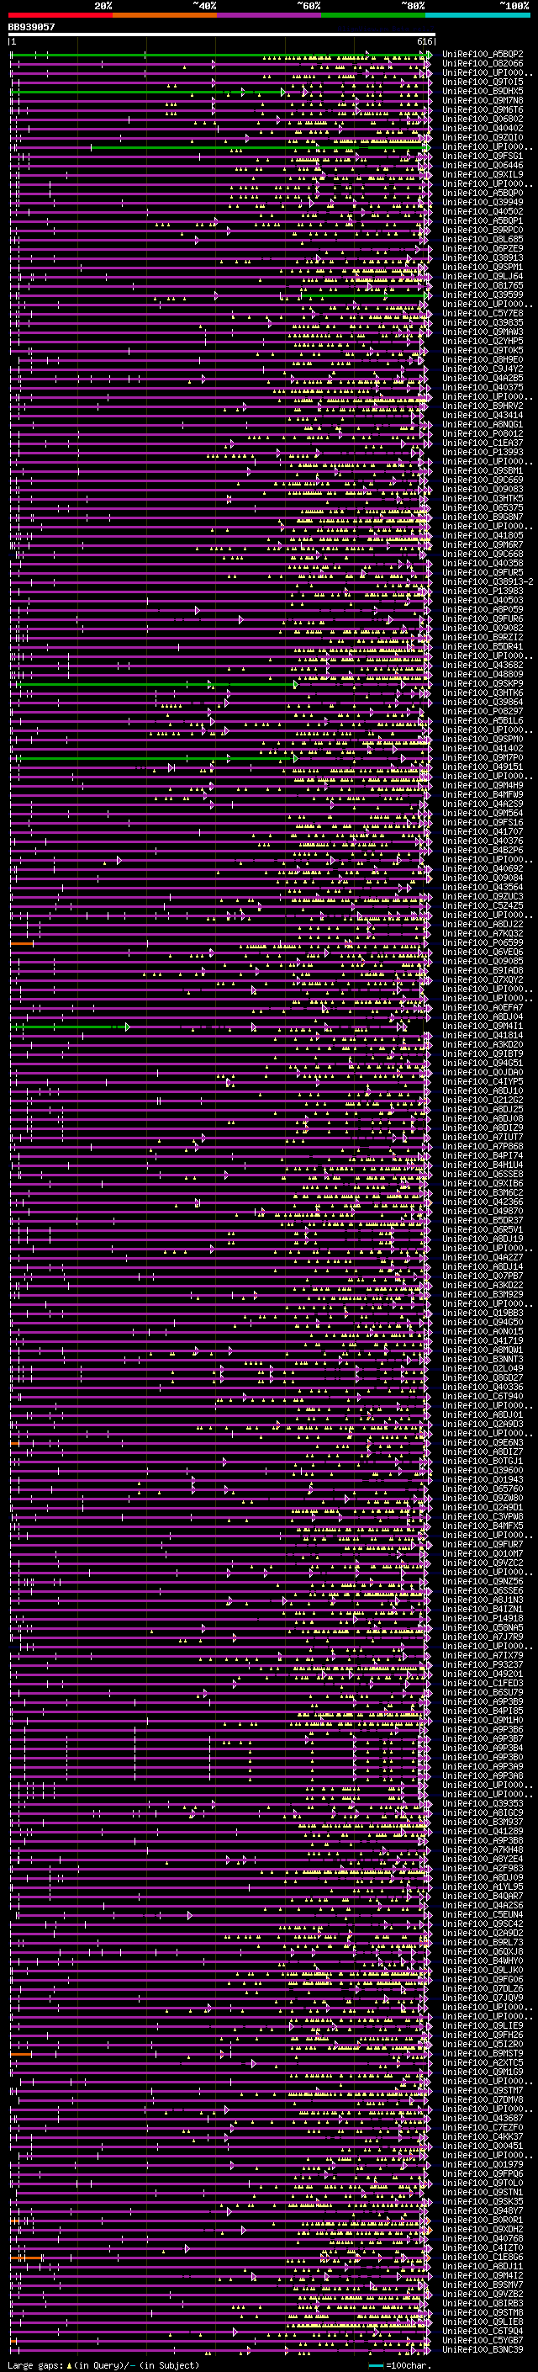Viewport: 538px width, 2372px height.
Task: Select the UniRef100_Q40402 label
Action: (483, 128)
